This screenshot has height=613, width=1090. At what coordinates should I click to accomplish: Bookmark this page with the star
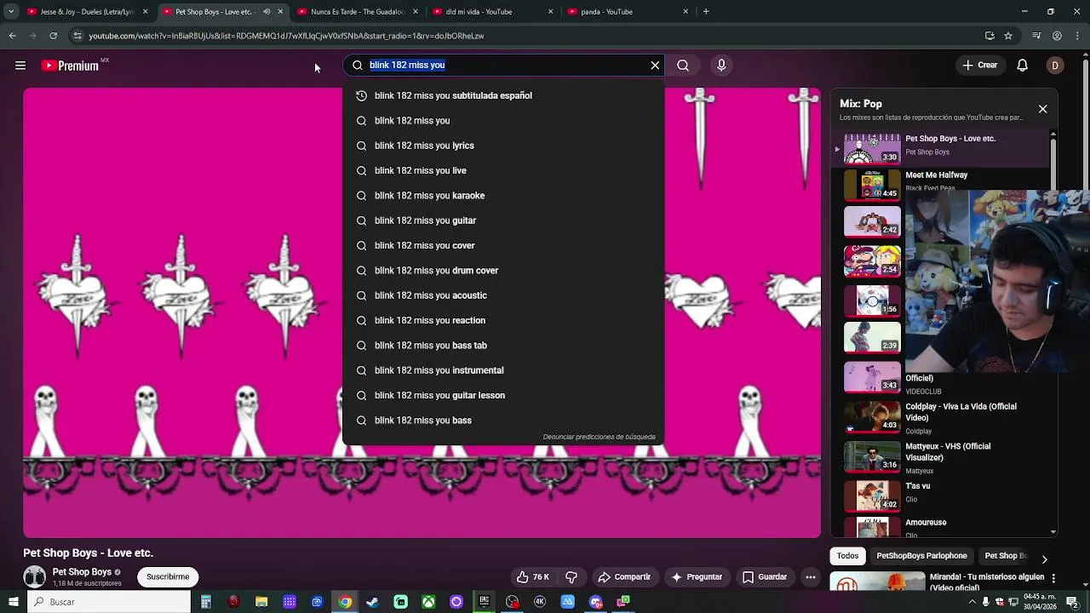click(1008, 36)
